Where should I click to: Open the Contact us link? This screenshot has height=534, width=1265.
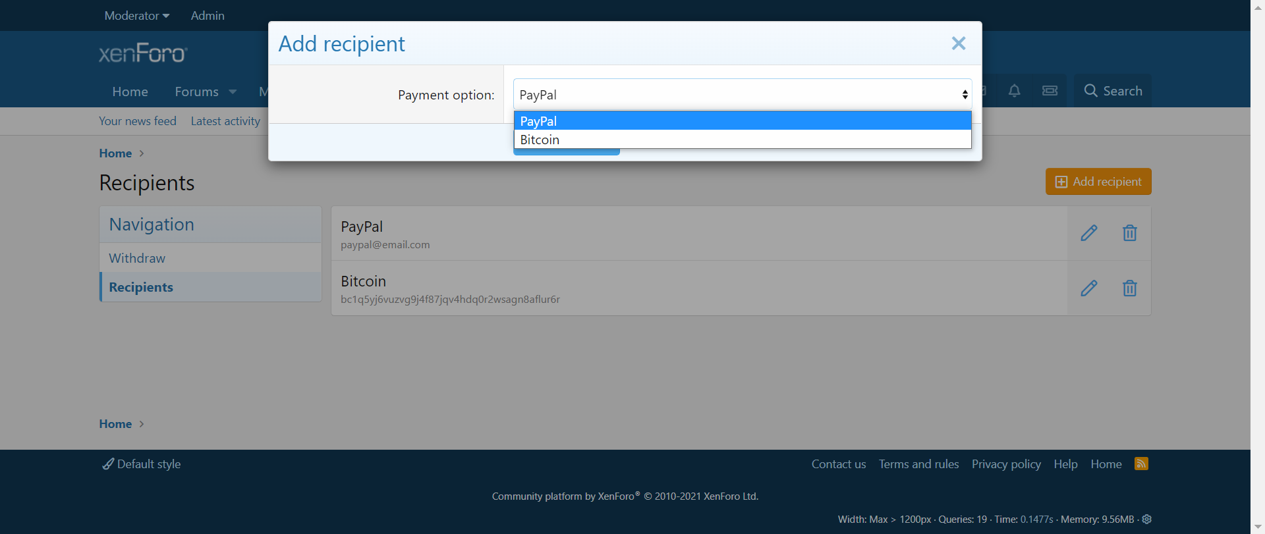click(x=839, y=464)
